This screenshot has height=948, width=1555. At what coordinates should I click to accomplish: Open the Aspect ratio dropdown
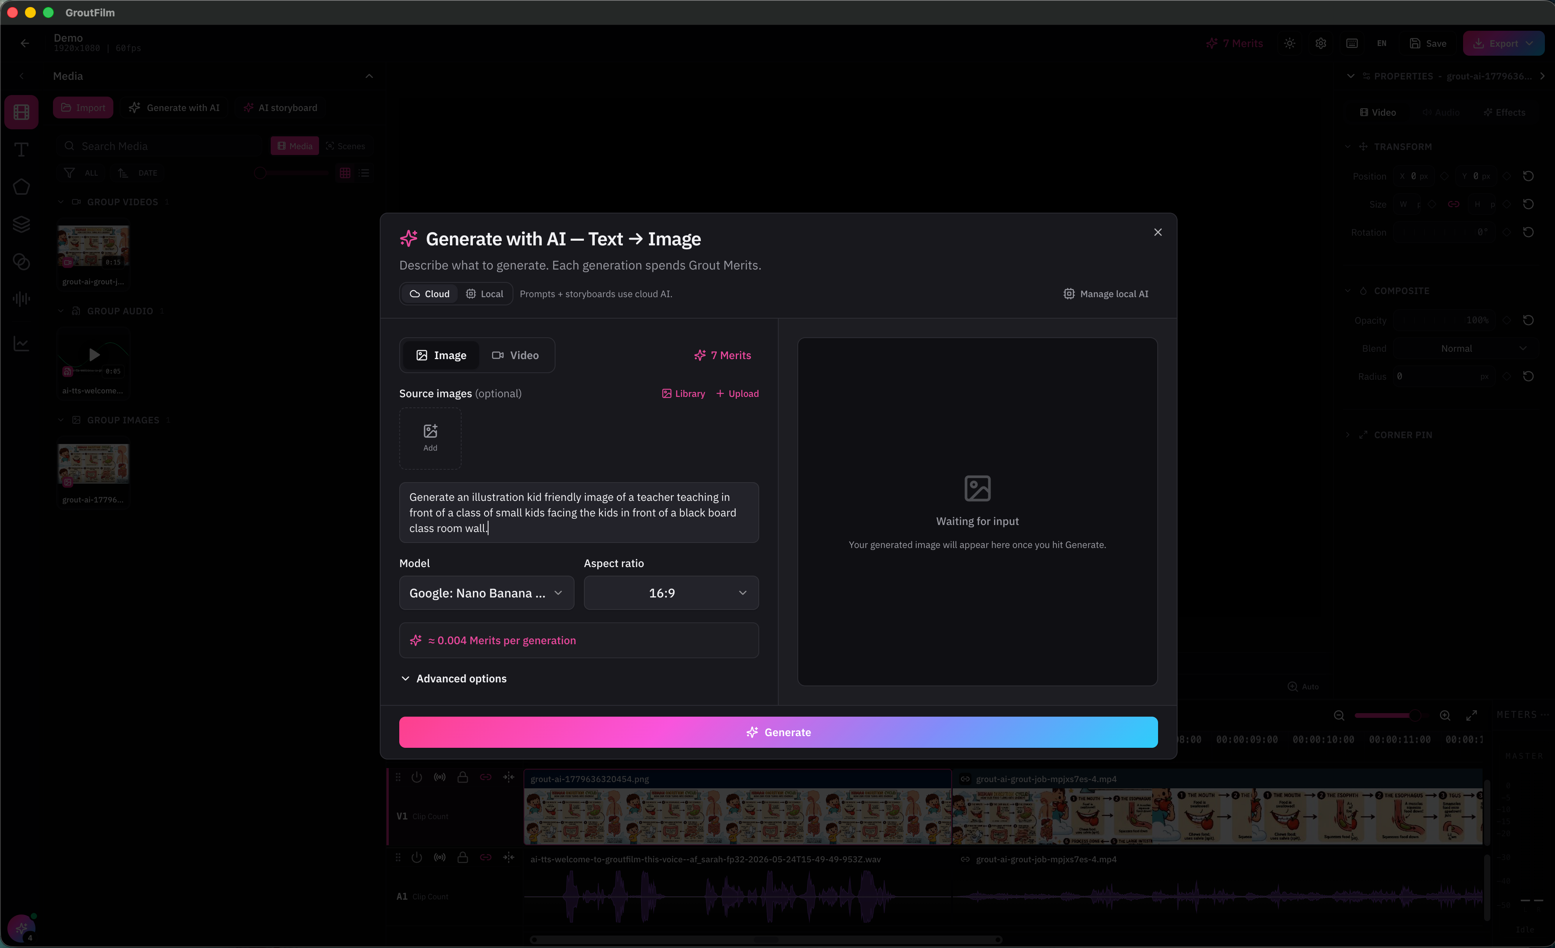click(671, 593)
